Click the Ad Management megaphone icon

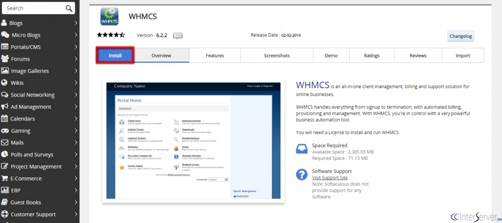pos(4,106)
